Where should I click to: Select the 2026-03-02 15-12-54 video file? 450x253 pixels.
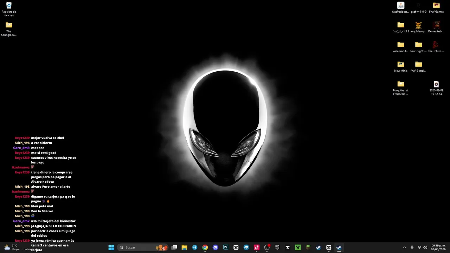pyautogui.click(x=436, y=88)
